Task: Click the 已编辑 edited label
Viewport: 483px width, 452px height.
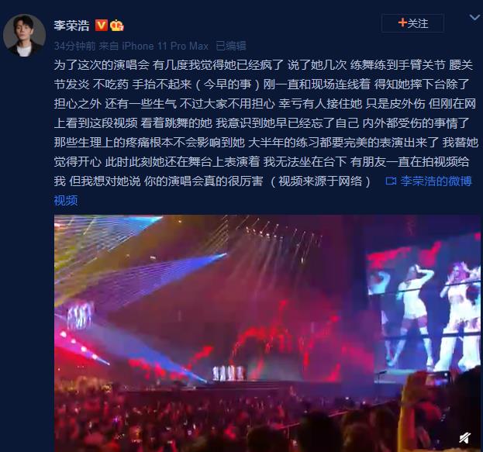Action: tap(231, 46)
